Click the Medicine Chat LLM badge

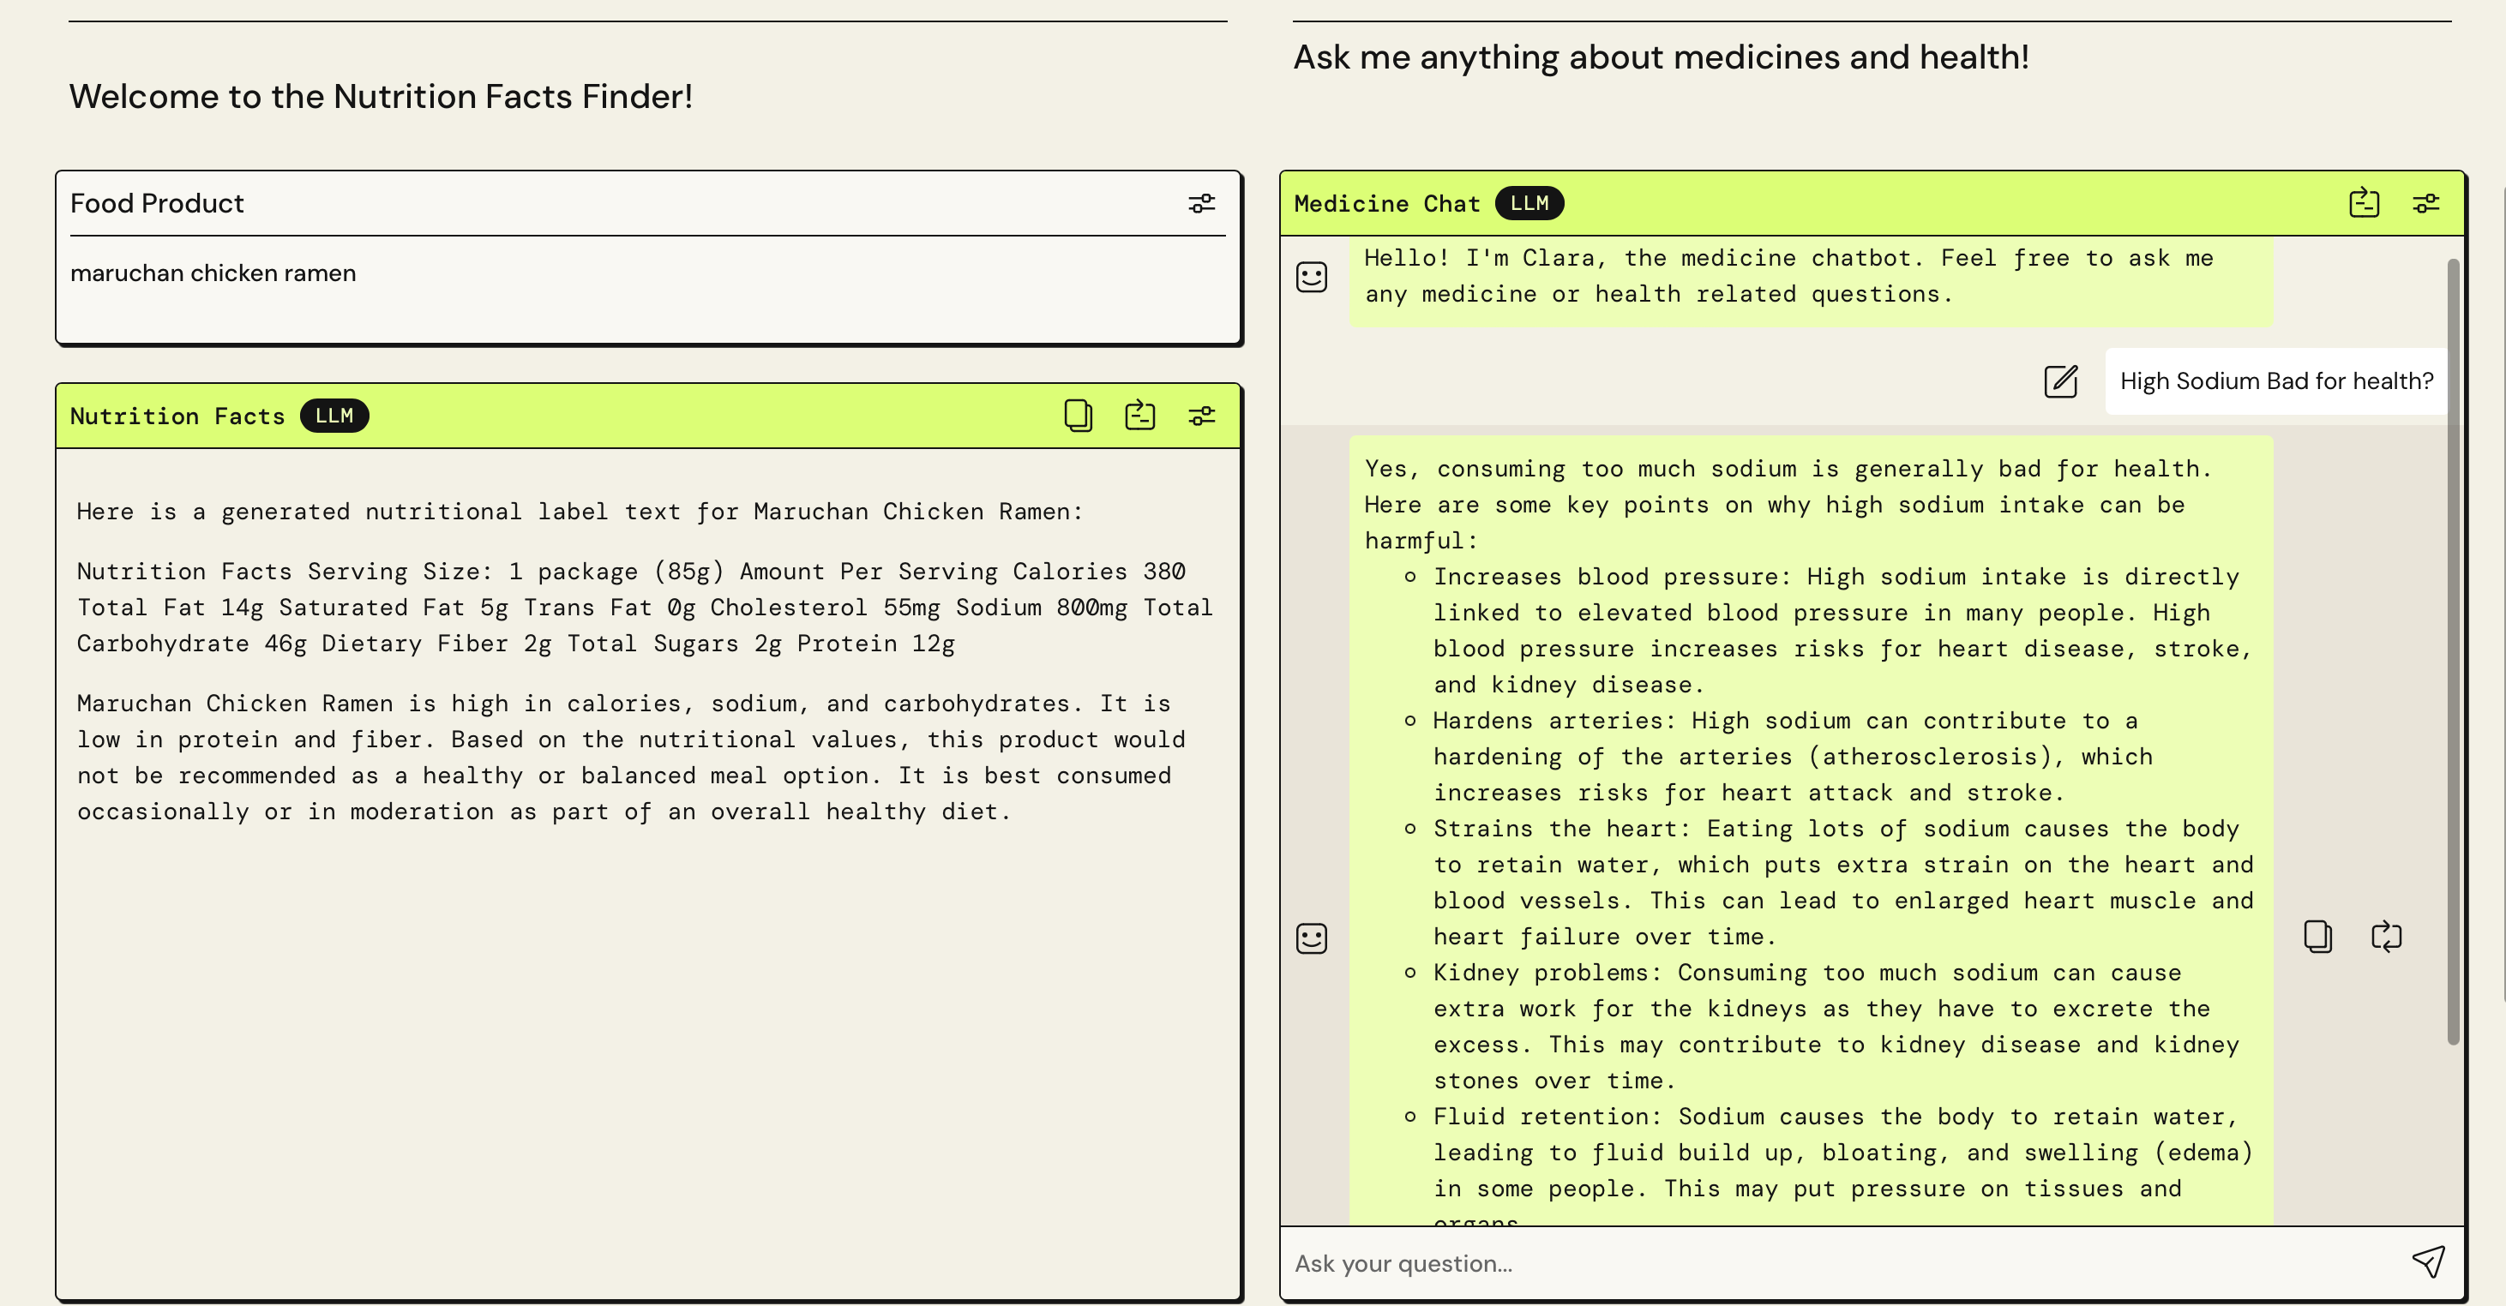(x=1529, y=202)
